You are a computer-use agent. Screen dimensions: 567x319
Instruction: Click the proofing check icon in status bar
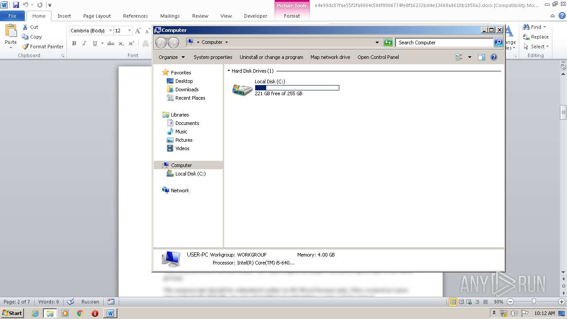[70, 302]
